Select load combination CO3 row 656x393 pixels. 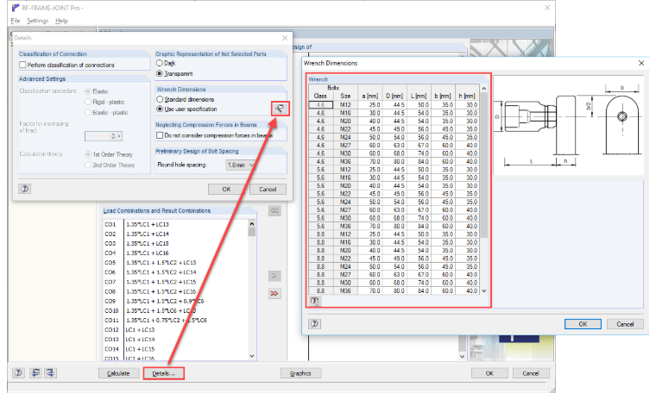176,244
